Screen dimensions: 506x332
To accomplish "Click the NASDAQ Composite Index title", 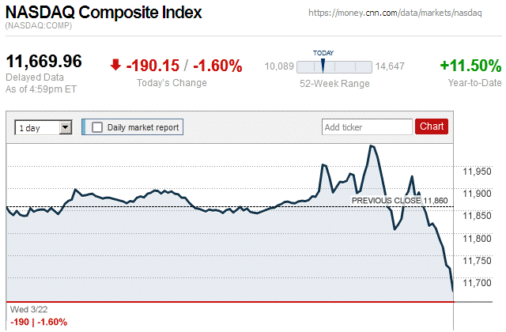I will click(104, 13).
